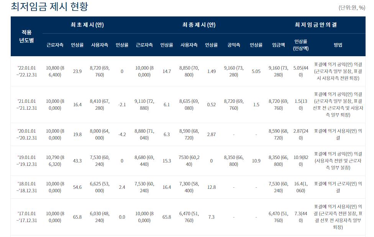The width and height of the screenshot is (374, 237).
Task: Click the 7.3(440) decision rate cell
Action: [301, 217]
